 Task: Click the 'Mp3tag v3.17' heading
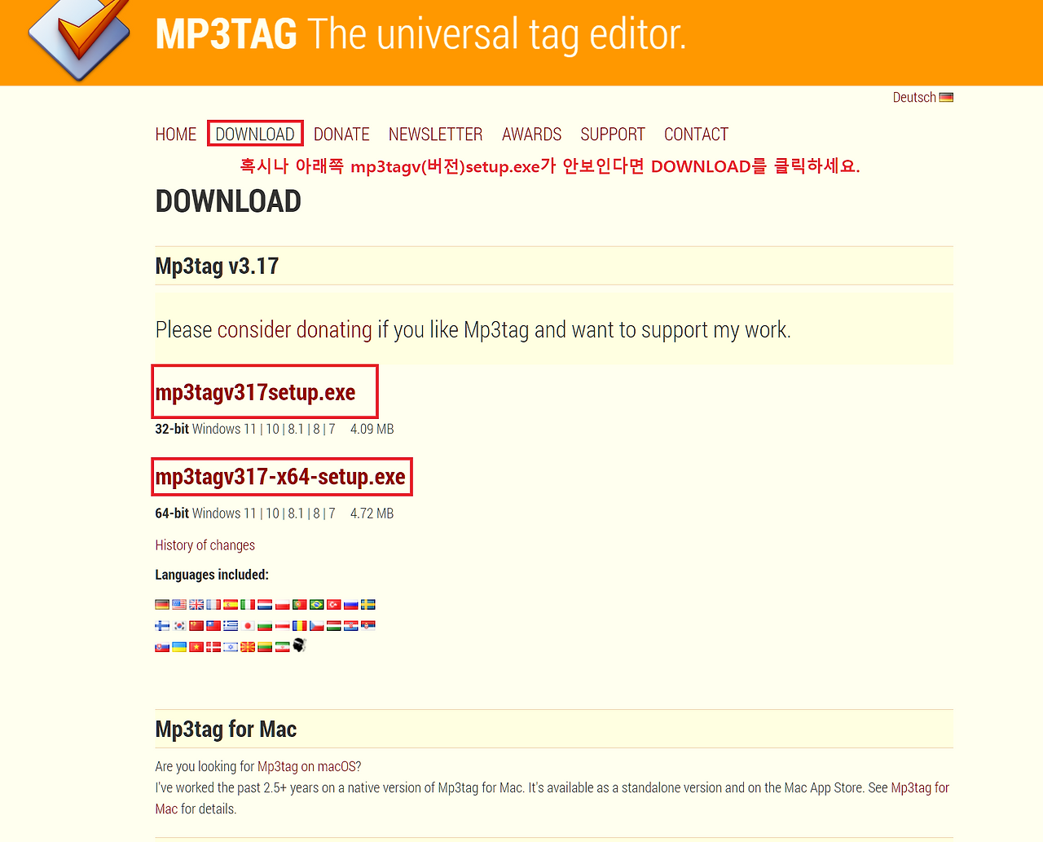tap(217, 266)
